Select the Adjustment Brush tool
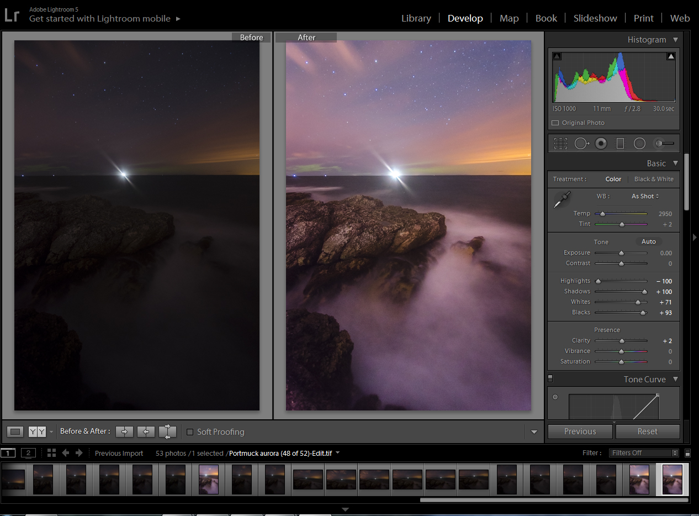The image size is (699, 516). point(664,144)
